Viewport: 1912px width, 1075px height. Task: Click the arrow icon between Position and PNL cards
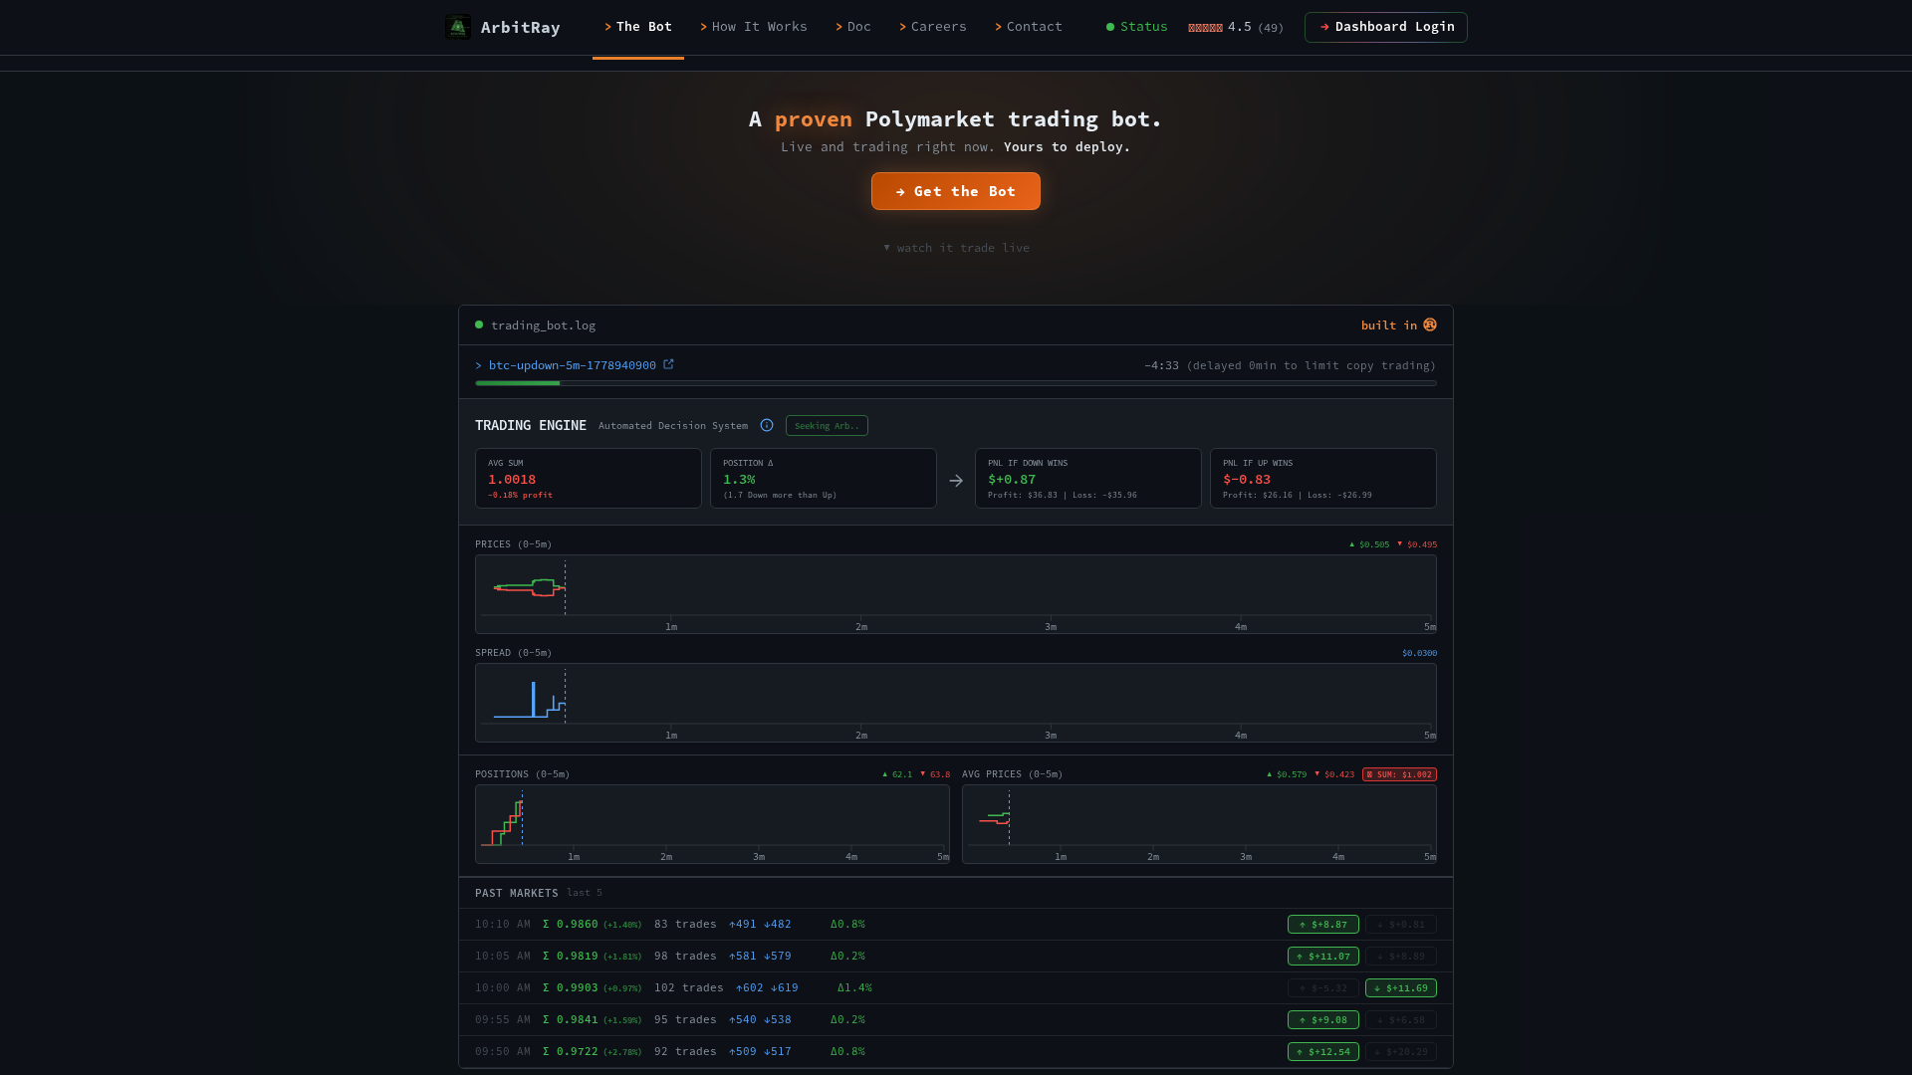(956, 481)
